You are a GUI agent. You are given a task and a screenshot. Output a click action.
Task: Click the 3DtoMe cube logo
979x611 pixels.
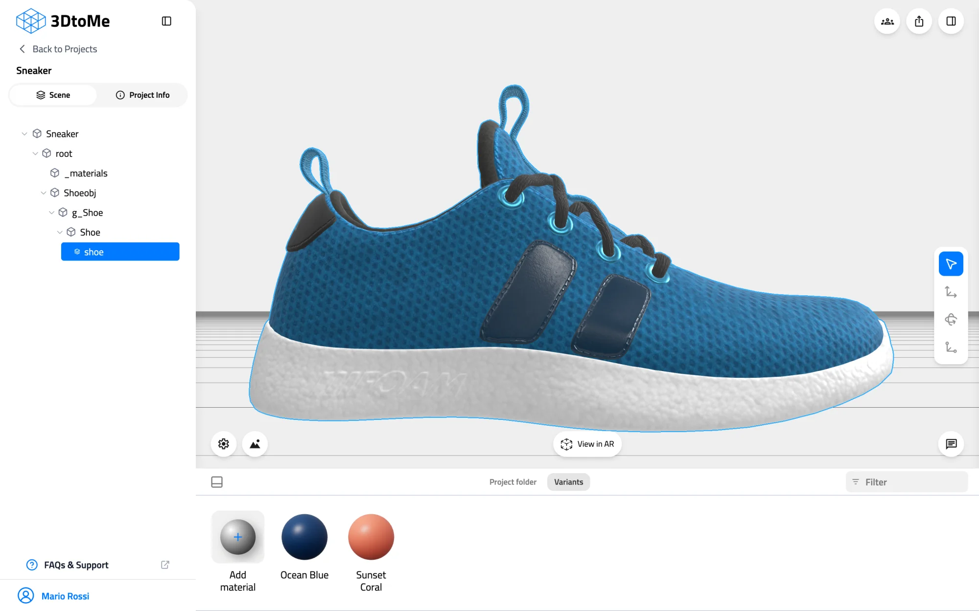31,21
